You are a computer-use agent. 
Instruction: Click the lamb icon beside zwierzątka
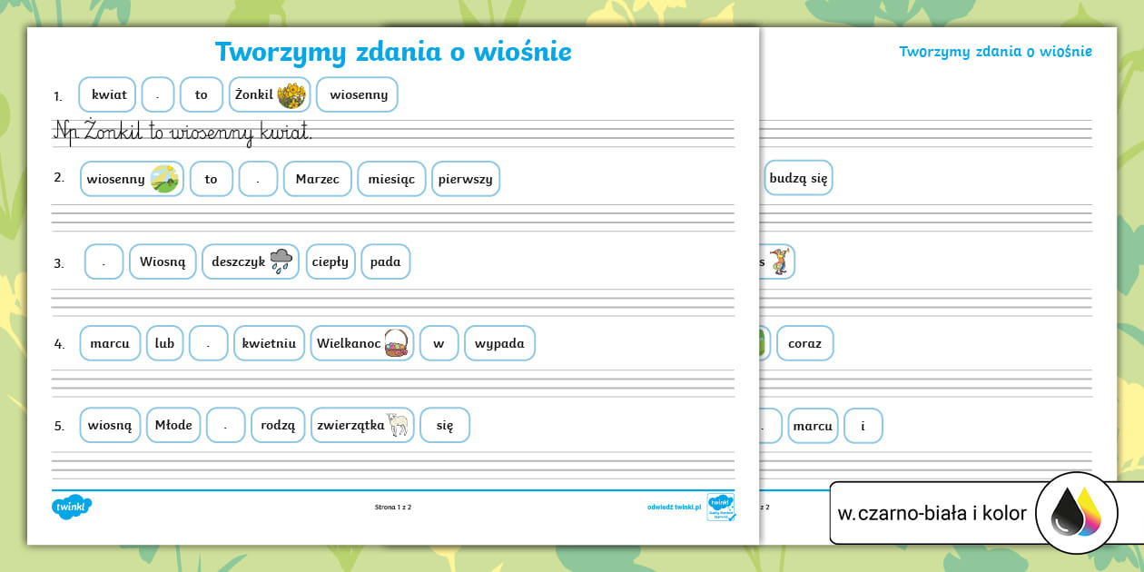tap(398, 425)
